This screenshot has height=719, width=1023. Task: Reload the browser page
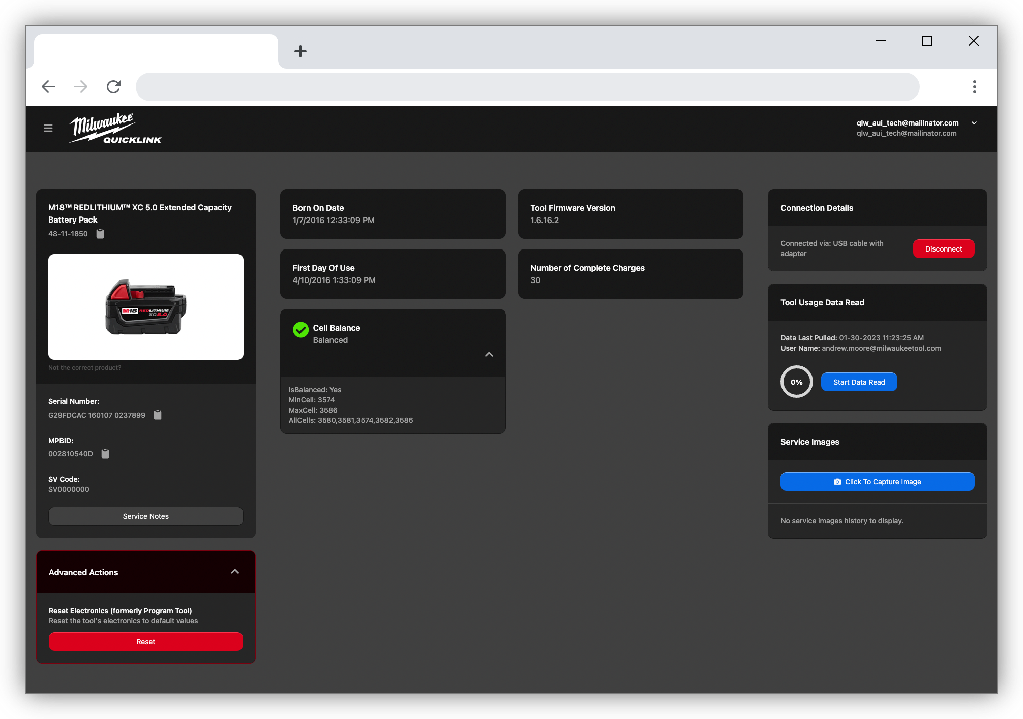point(113,87)
